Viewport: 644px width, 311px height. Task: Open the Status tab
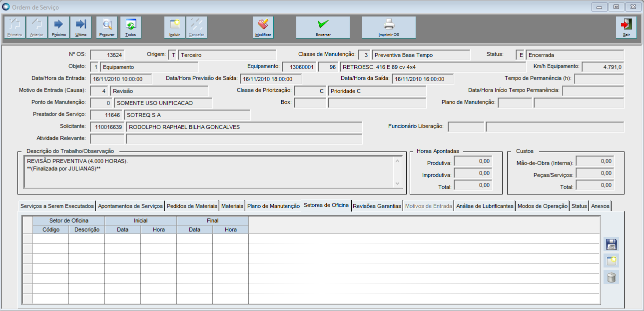(x=580, y=206)
